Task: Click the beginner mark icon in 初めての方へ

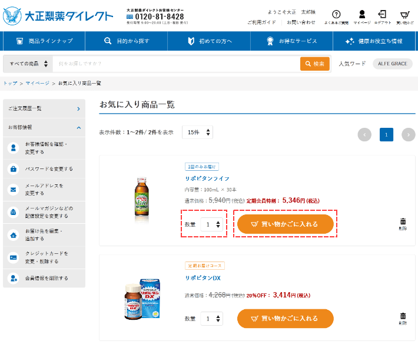Action: [191, 41]
